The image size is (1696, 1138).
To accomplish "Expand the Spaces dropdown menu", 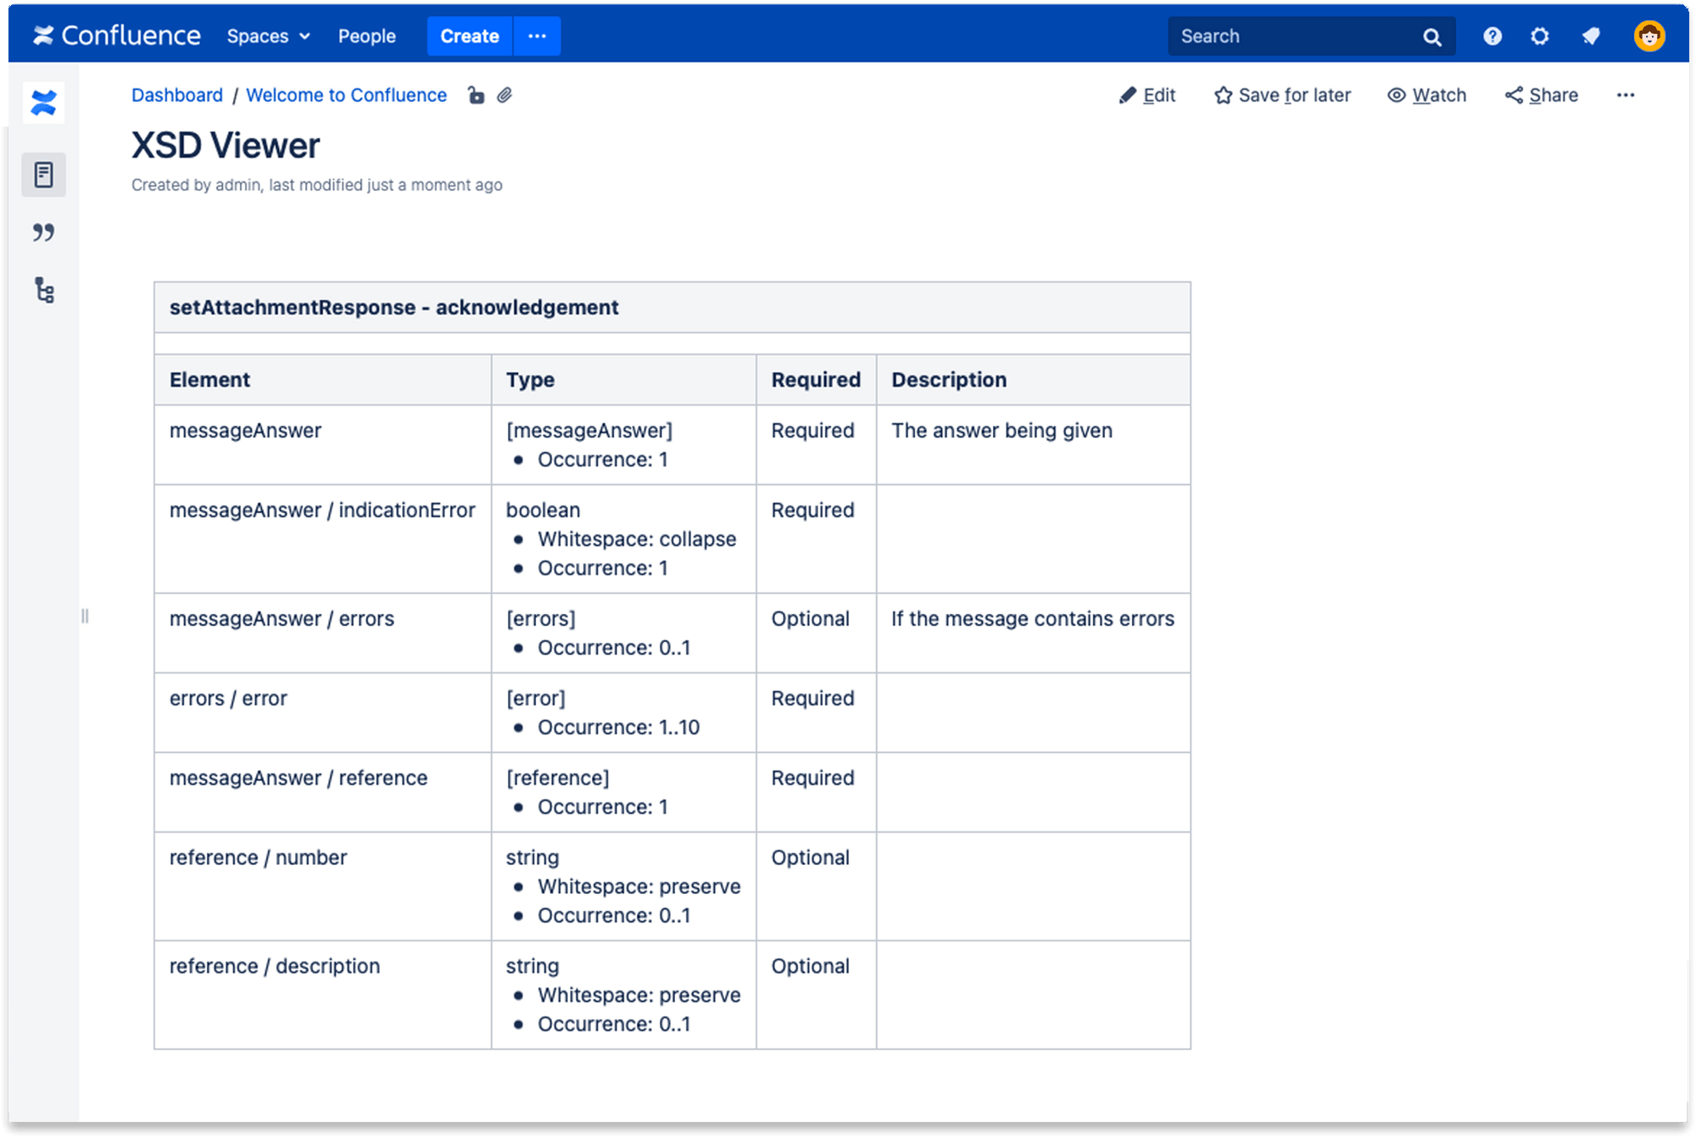I will tap(268, 36).
